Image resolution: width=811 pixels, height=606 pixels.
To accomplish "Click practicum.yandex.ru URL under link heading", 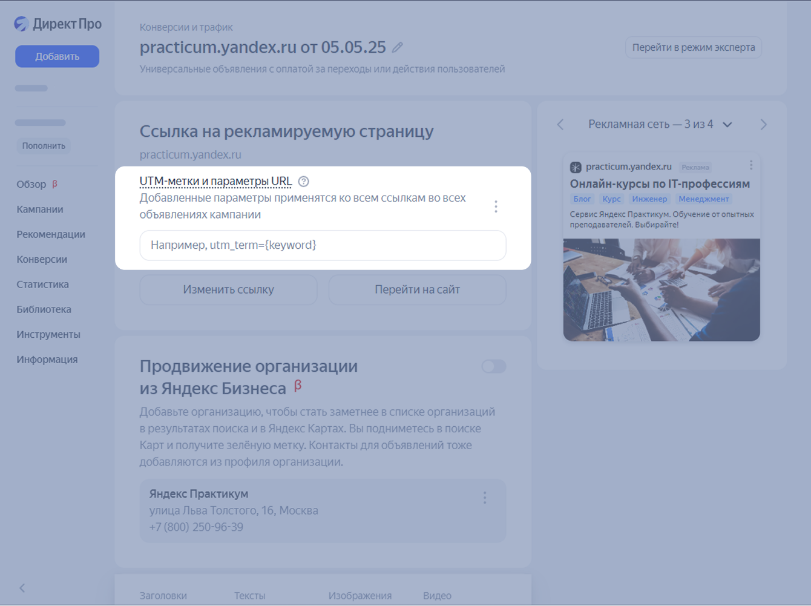I will [191, 154].
